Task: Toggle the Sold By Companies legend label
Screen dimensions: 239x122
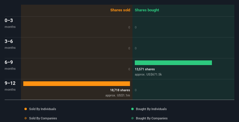Action: (x=43, y=118)
